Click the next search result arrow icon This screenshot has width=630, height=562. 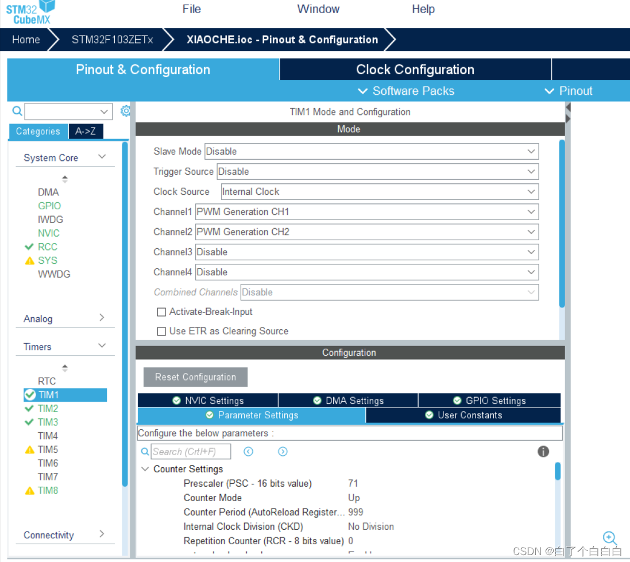(x=283, y=452)
